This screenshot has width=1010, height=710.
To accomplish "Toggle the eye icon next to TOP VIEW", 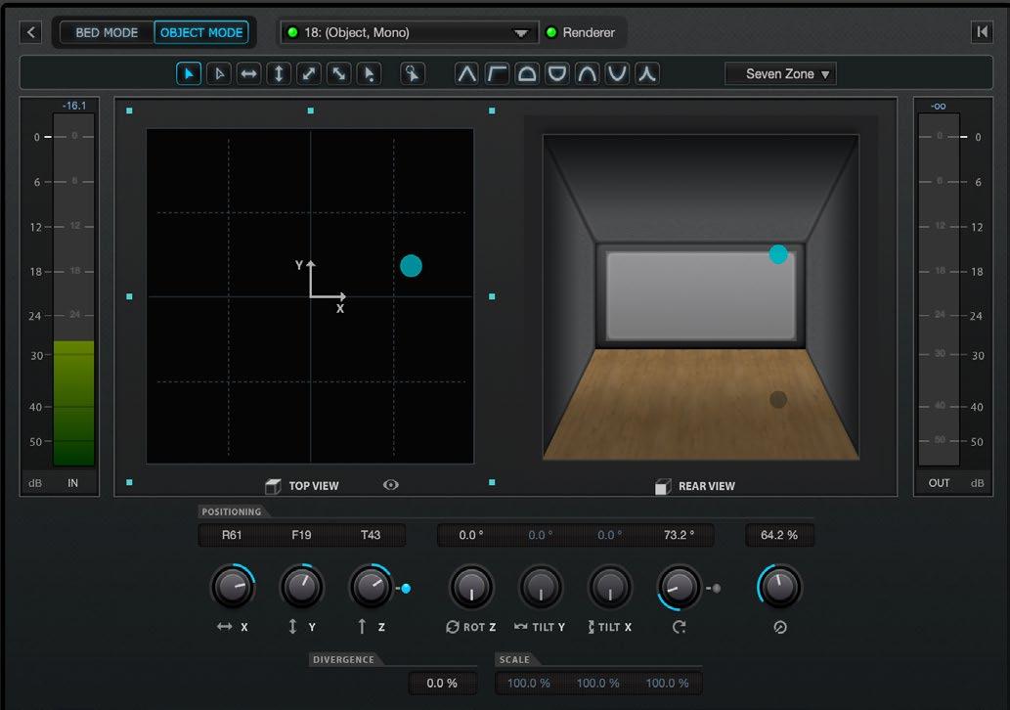I will click(391, 485).
